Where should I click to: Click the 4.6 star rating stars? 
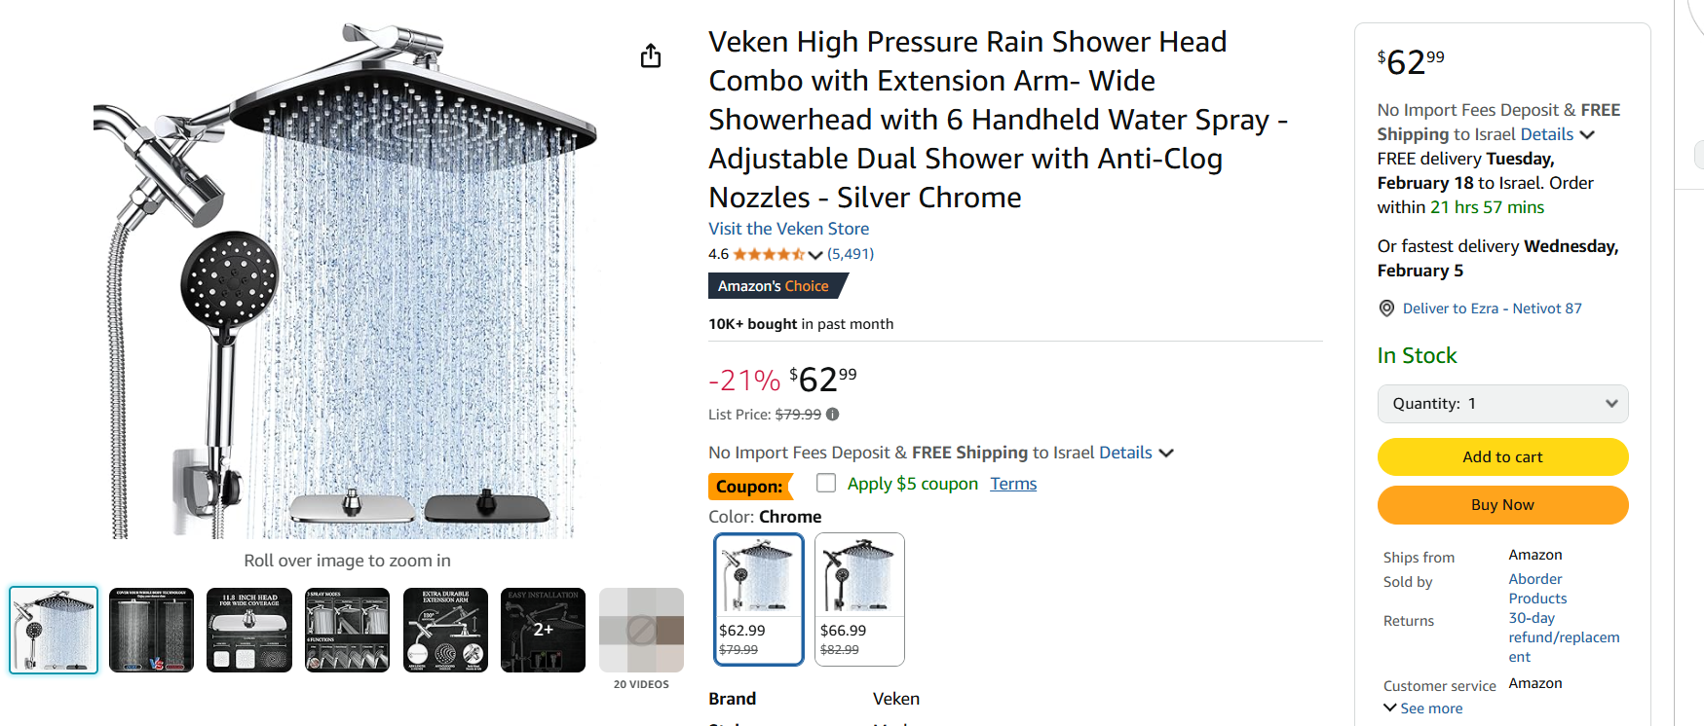(x=769, y=255)
